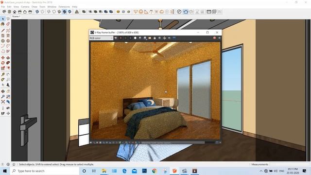Switch to Monochrome face style
This screenshot has height=175, width=311.
[69, 12]
